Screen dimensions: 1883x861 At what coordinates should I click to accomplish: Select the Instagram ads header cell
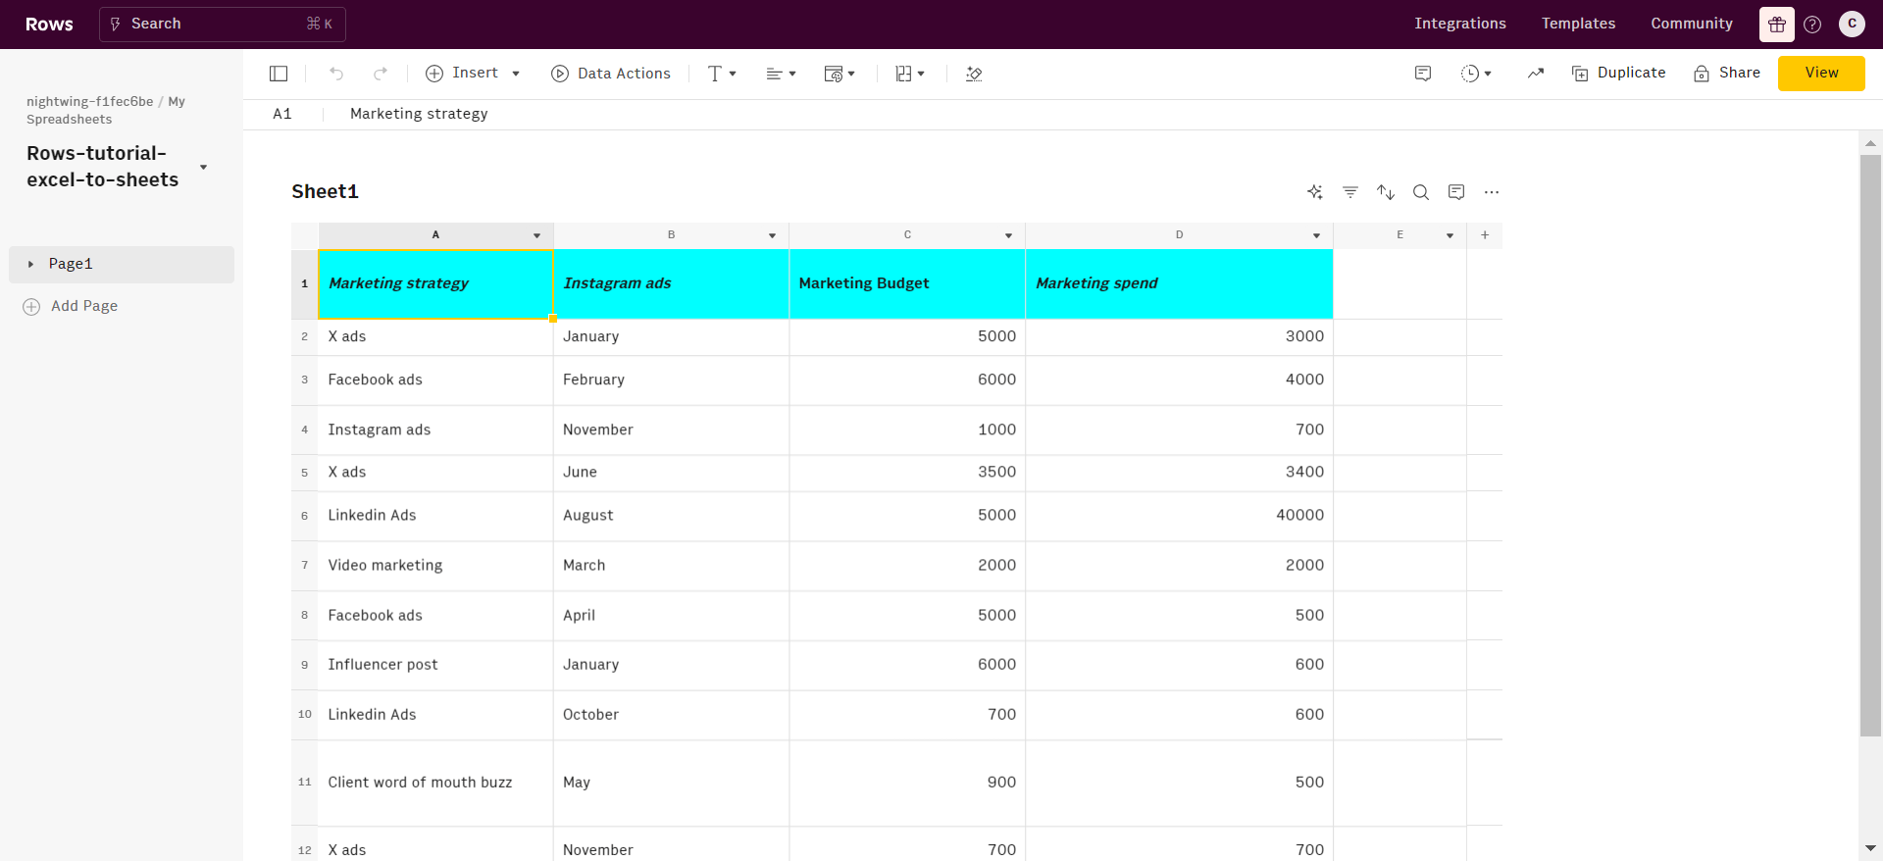672,283
